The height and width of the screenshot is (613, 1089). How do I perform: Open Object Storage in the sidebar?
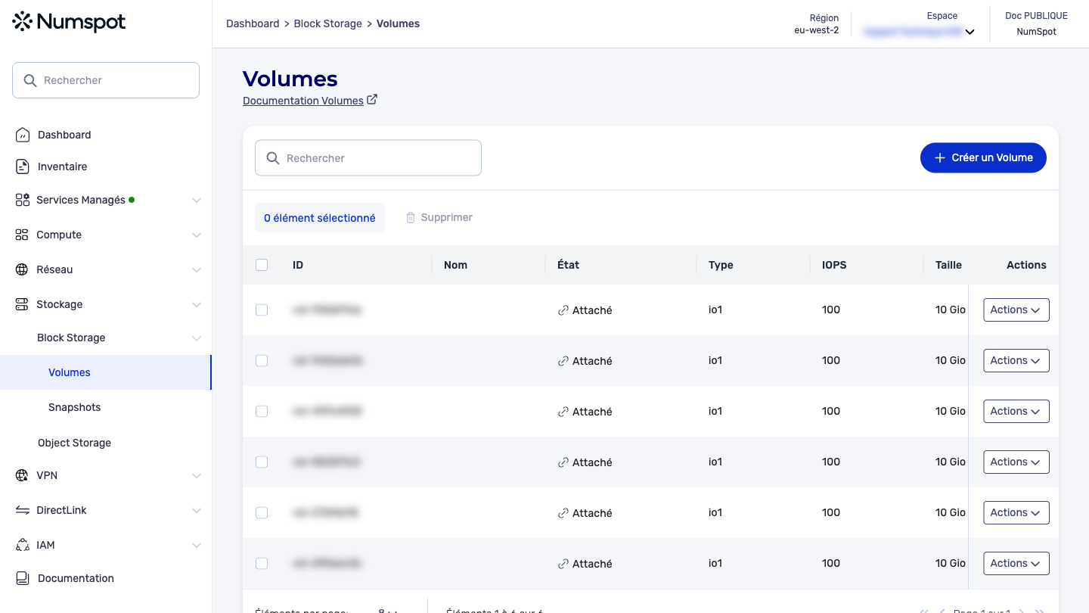coord(74,443)
